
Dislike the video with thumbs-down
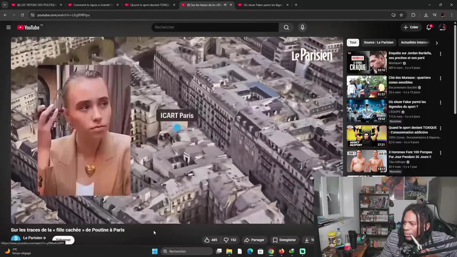point(230,240)
